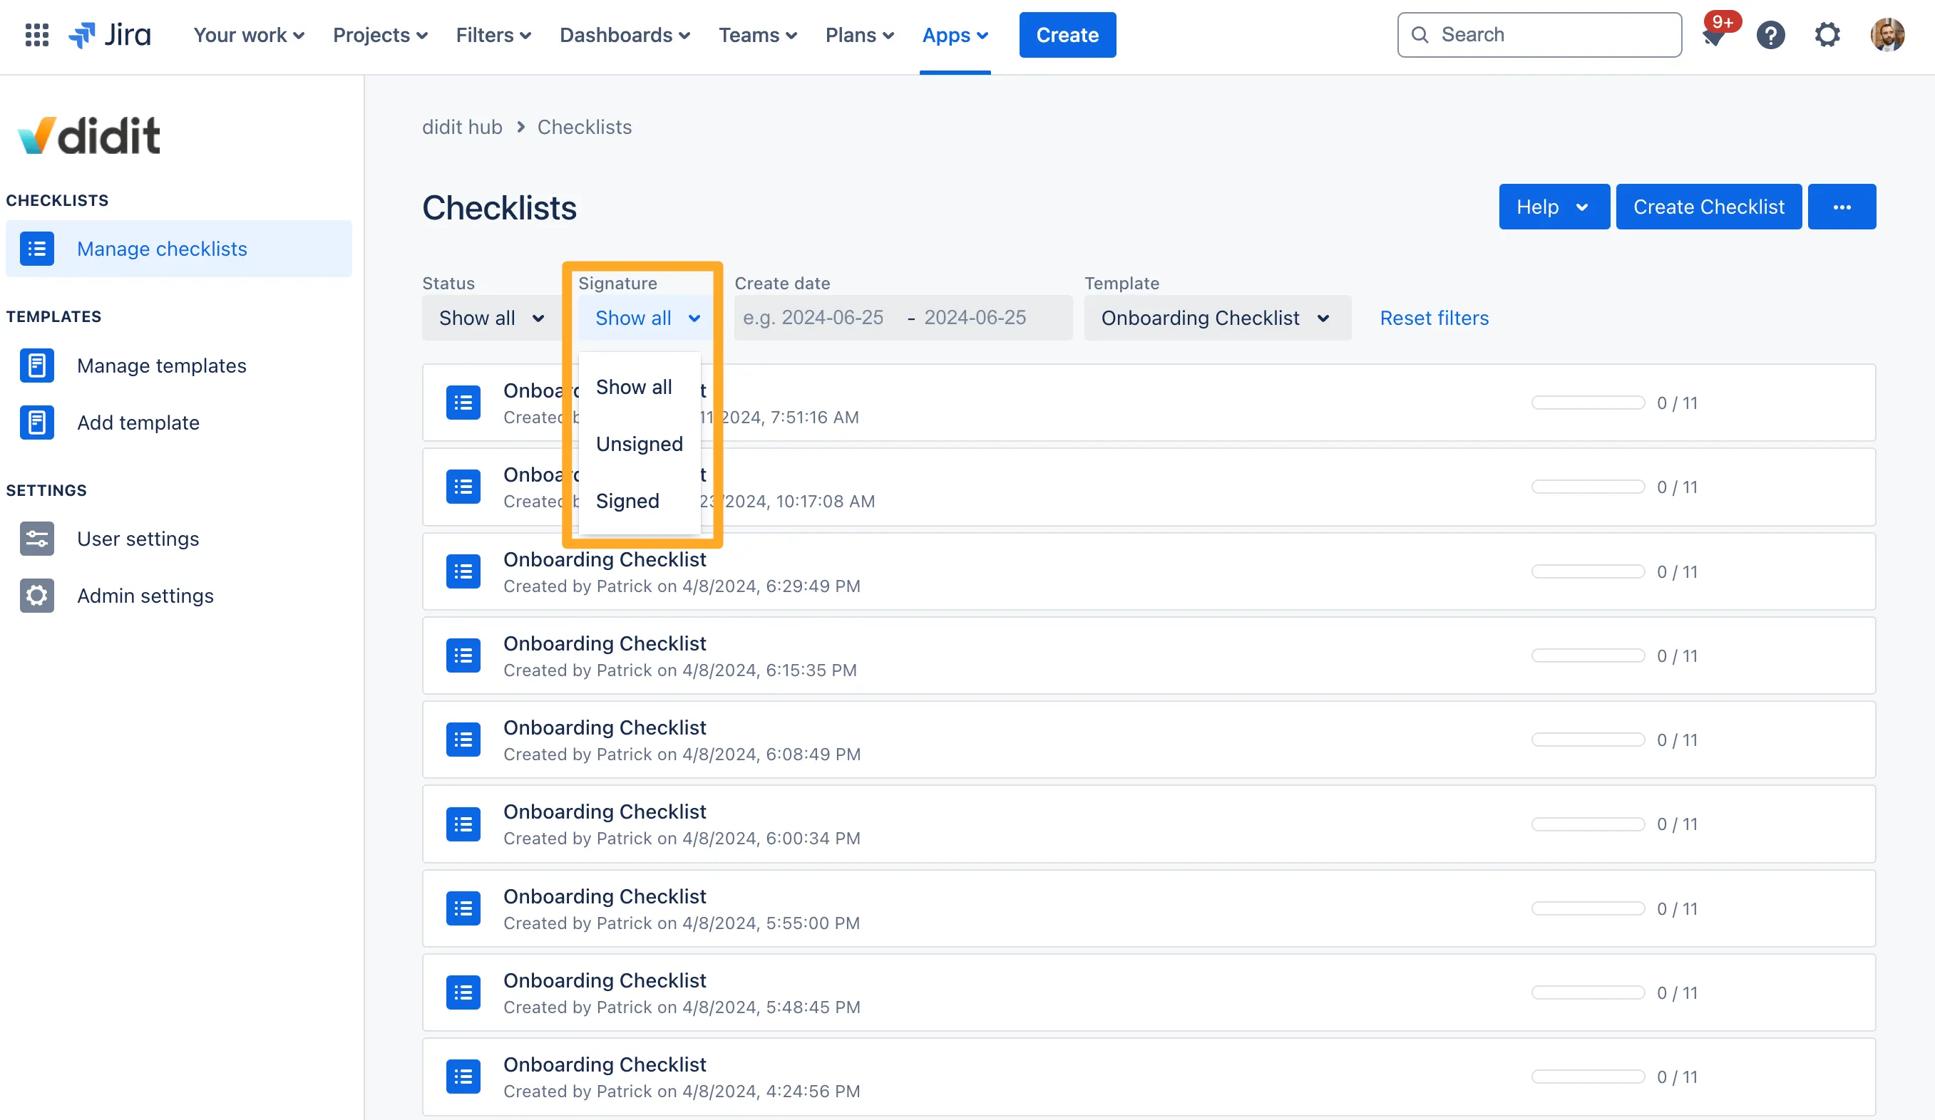
Task: Click checklist icon for 6:15:35 PM entry
Action: point(463,656)
